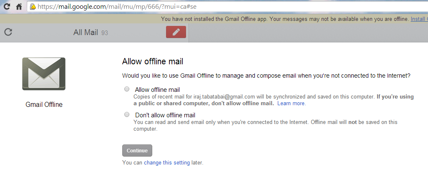Click the 93 message count
Viewport: 428px width, 177px height.
coord(105,33)
